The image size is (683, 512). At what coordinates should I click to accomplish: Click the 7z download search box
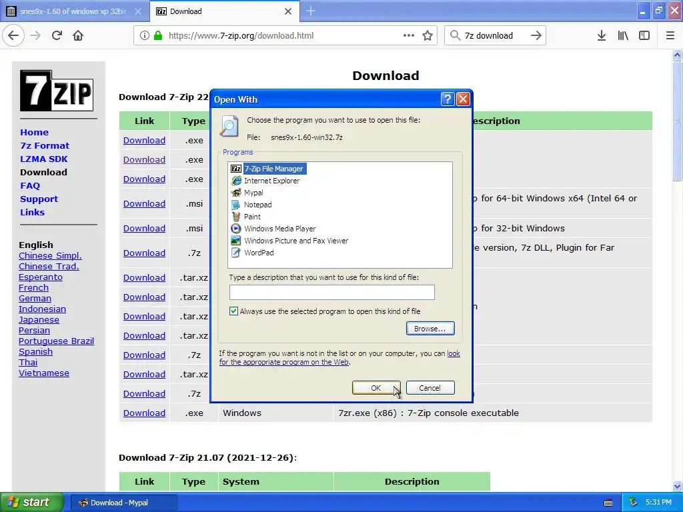[494, 36]
